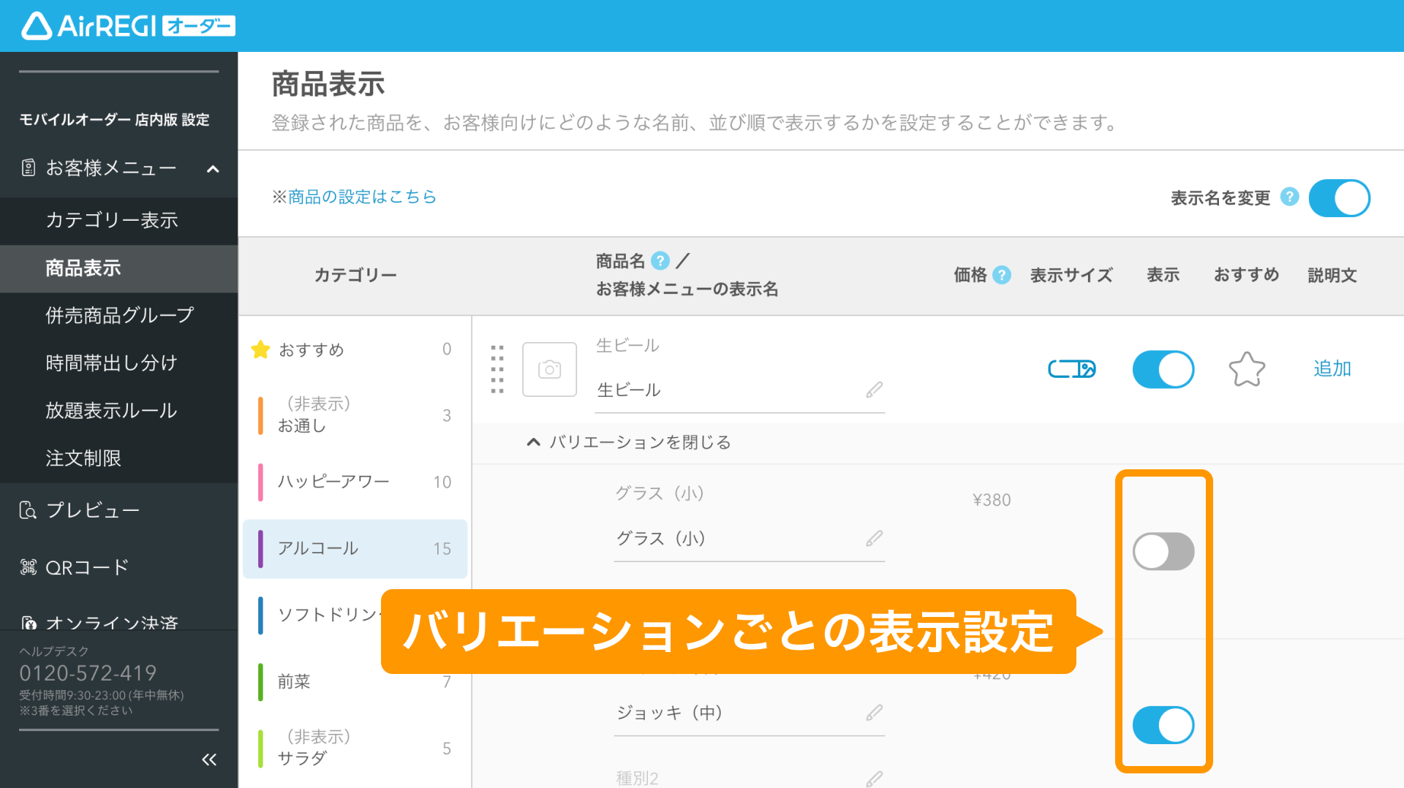1404x788 pixels.
Task: Toggle 表示名を変更 switch
Action: click(1339, 198)
